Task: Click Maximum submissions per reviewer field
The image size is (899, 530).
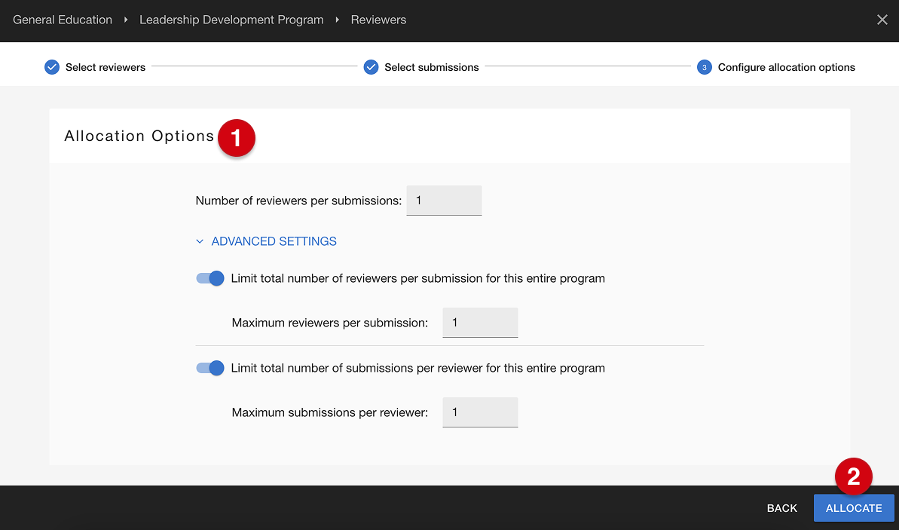Action: click(x=480, y=412)
